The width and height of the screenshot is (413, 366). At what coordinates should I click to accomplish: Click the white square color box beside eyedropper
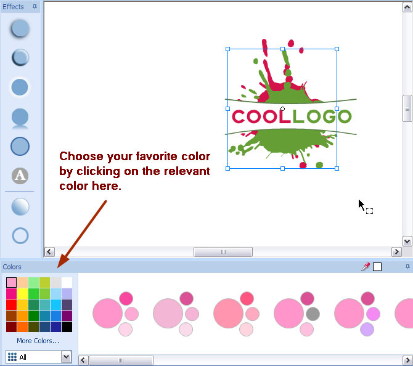377,267
